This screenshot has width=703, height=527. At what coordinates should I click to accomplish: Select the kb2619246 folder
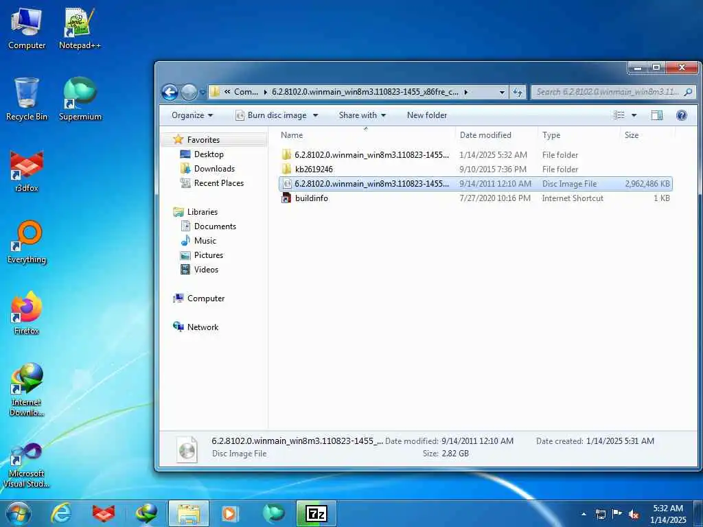coord(475,169)
